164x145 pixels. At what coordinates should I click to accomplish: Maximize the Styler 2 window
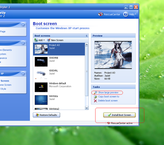(x=131, y=7)
